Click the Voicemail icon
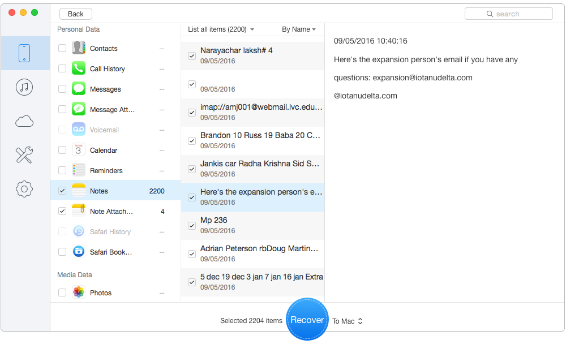This screenshot has width=566, height=344. (78, 130)
